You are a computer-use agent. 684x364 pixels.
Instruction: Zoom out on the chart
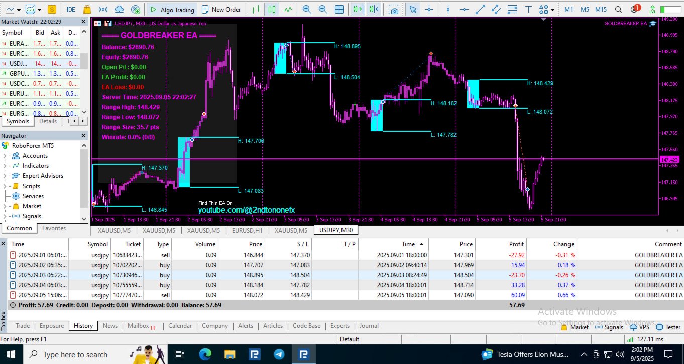[x=323, y=9]
